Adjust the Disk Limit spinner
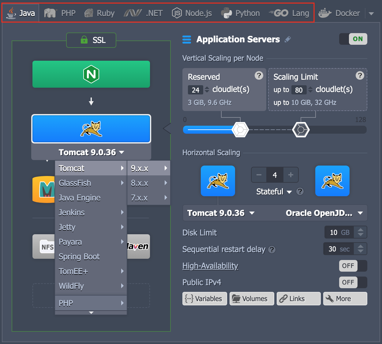382x344 pixels. click(361, 232)
